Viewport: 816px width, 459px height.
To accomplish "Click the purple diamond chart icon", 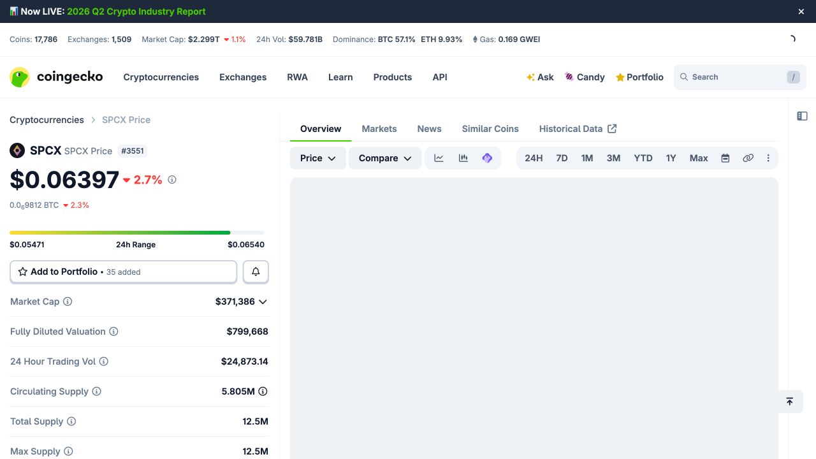I will pos(488,158).
